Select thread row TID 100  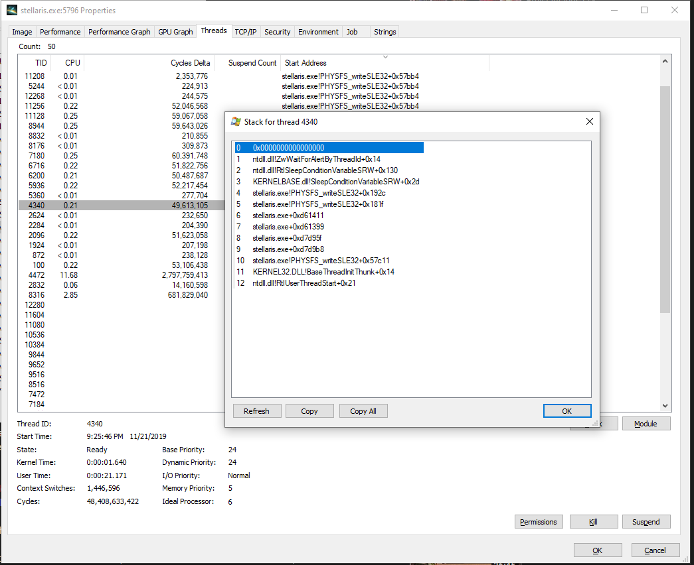point(122,265)
